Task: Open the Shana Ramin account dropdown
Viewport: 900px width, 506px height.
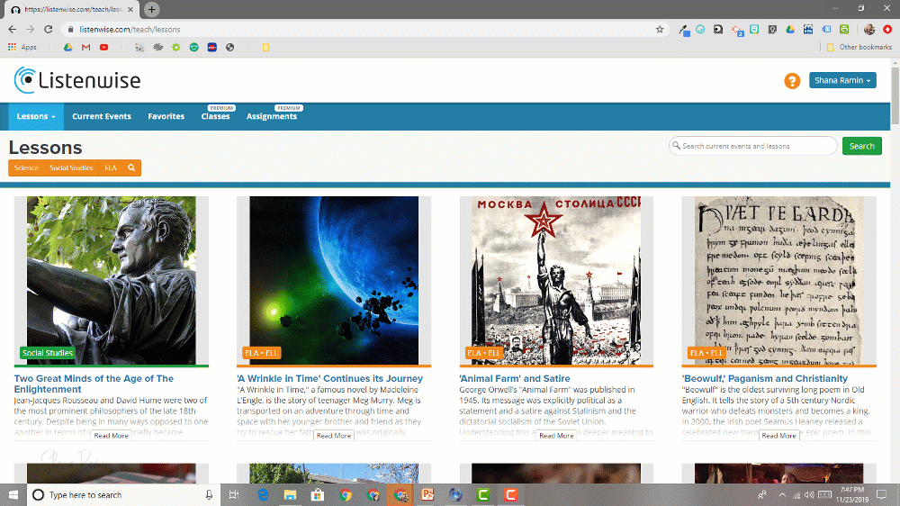Action: 842,80
